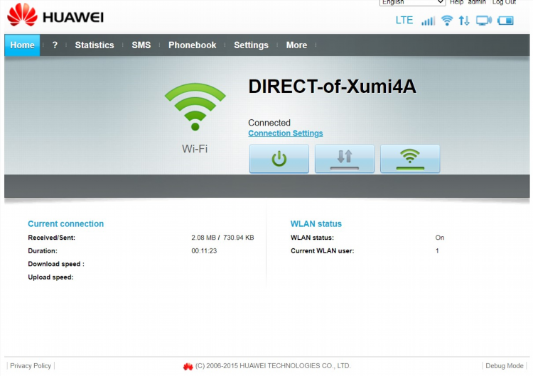The image size is (533, 376).
Task: Click the Current WLAN user value 1
Action: (x=437, y=250)
